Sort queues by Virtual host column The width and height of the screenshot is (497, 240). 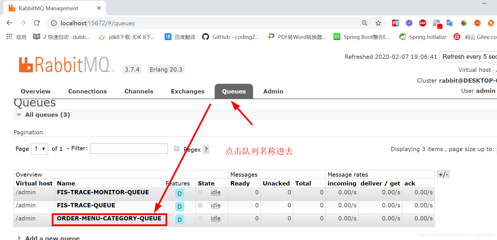click(34, 183)
